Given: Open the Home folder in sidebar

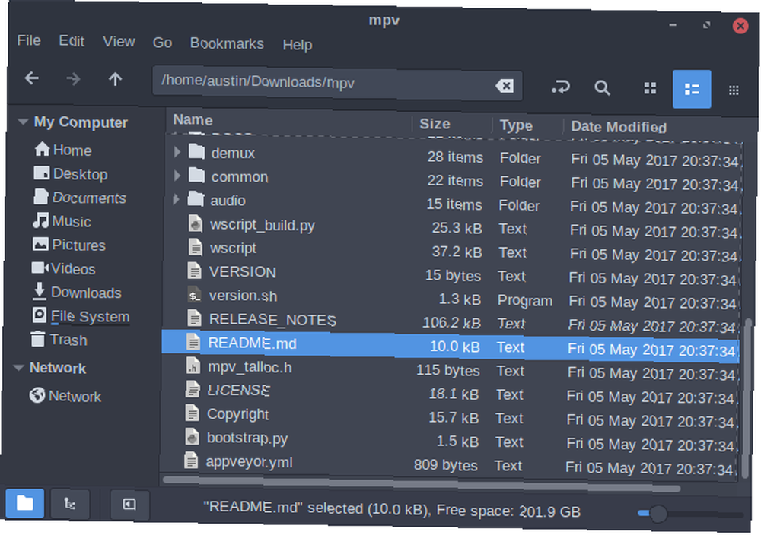Looking at the screenshot, I should pos(63,150).
